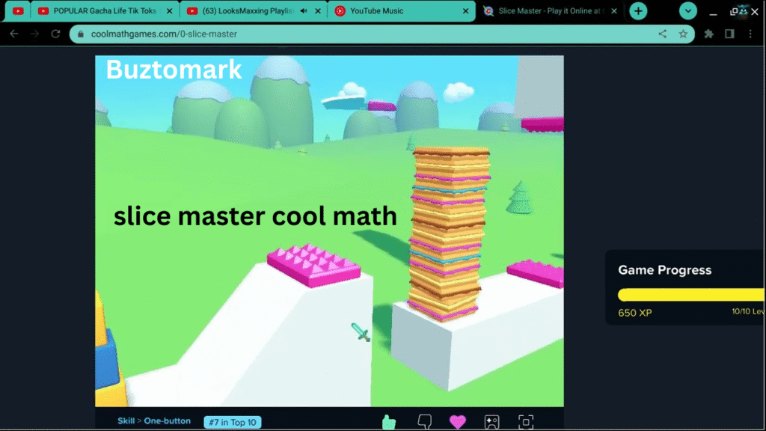This screenshot has height=431, width=766.
Task: Reload the current page
Action: tap(55, 34)
